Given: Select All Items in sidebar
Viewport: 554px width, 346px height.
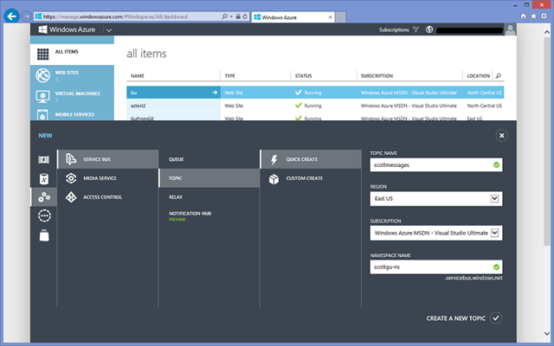Looking at the screenshot, I should [x=72, y=54].
